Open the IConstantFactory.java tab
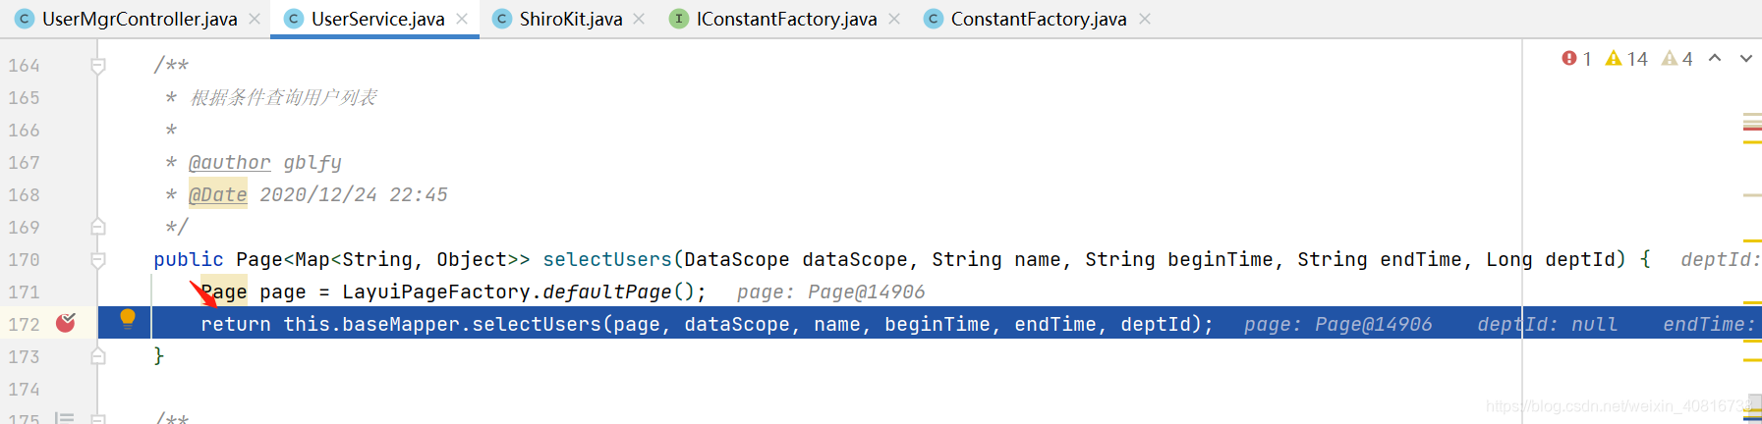Viewport: 1762px width, 424px height. pyautogui.click(x=786, y=19)
